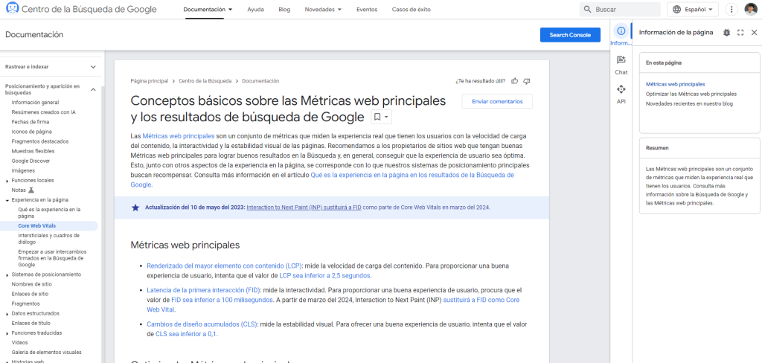Open the Documentación menu in top bar
Viewport: 762px width, 363px height.
[208, 10]
